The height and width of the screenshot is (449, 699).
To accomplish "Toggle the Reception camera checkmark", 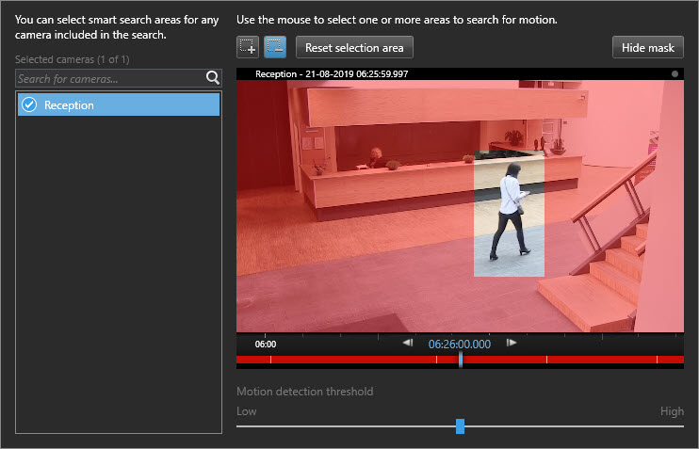I will pos(28,104).
